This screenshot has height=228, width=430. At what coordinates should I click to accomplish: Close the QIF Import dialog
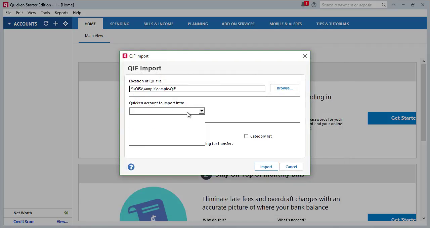click(x=305, y=56)
